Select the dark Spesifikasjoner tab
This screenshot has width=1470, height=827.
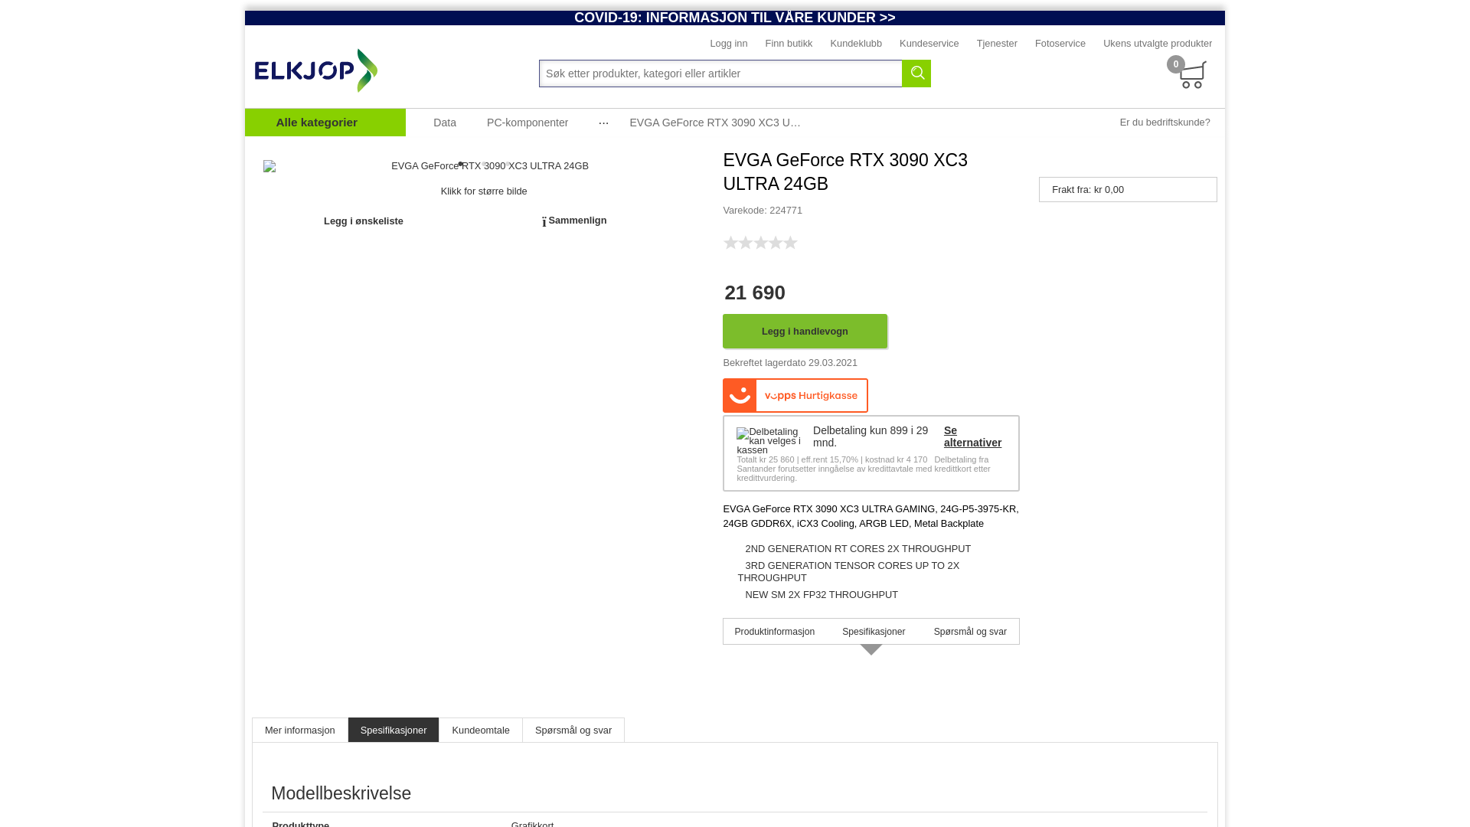(x=394, y=731)
